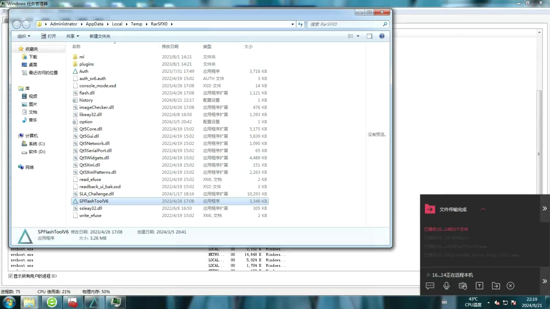Select the SPFlashToolV6 file row
550x309 pixels.
(170, 201)
